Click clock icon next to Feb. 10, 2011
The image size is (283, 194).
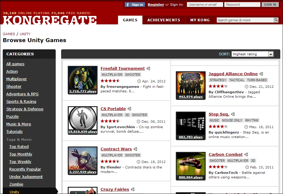tap(247, 167)
